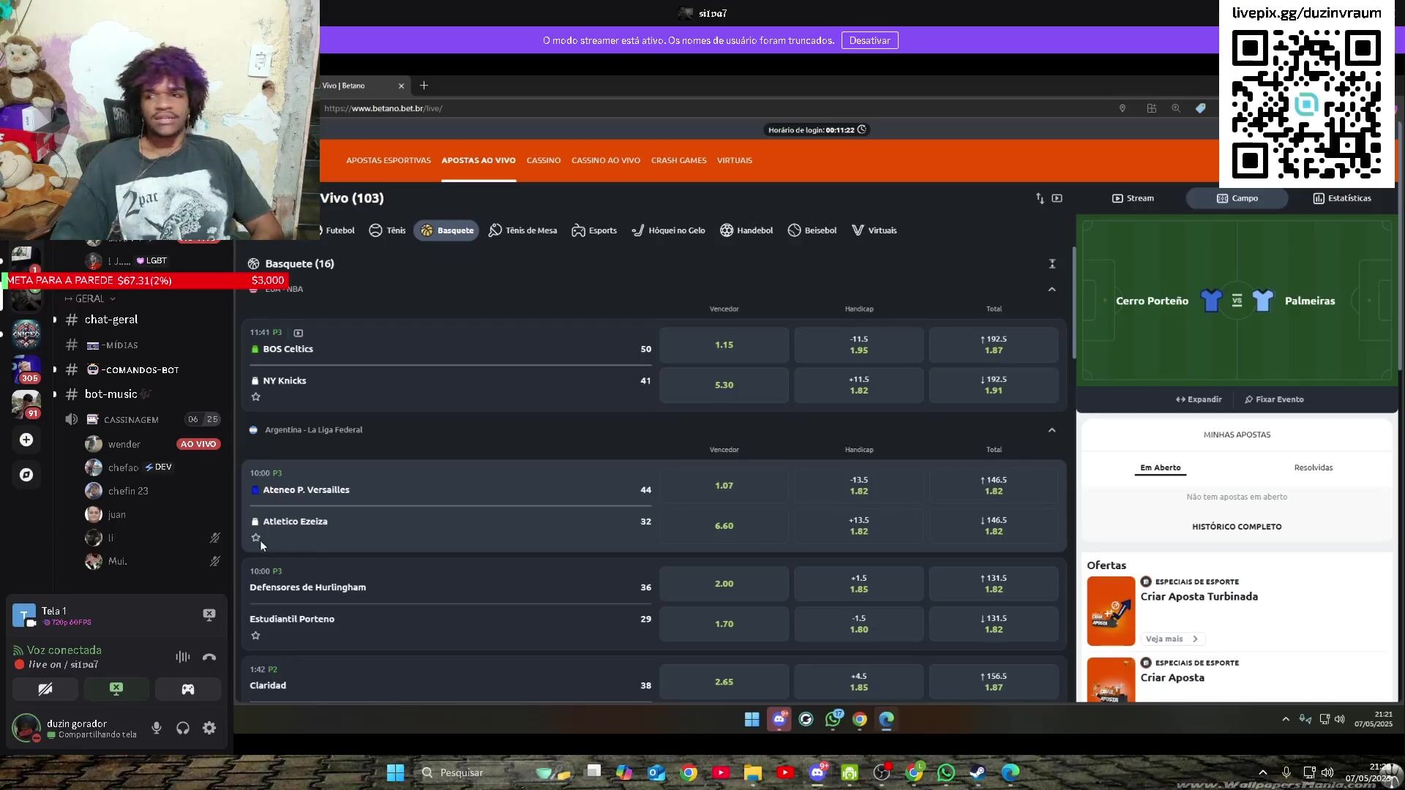Click the location pin icon in address bar

[x=1122, y=108]
